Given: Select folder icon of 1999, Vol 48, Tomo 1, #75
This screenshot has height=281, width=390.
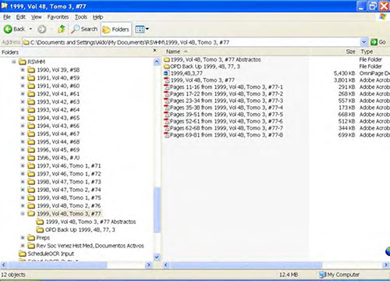Looking at the screenshot, I should coord(31,197).
